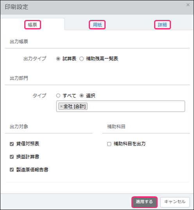Image resolution: width=194 pixels, height=210 pixels.
Task: Click the キャンセル button
Action: 175,202
